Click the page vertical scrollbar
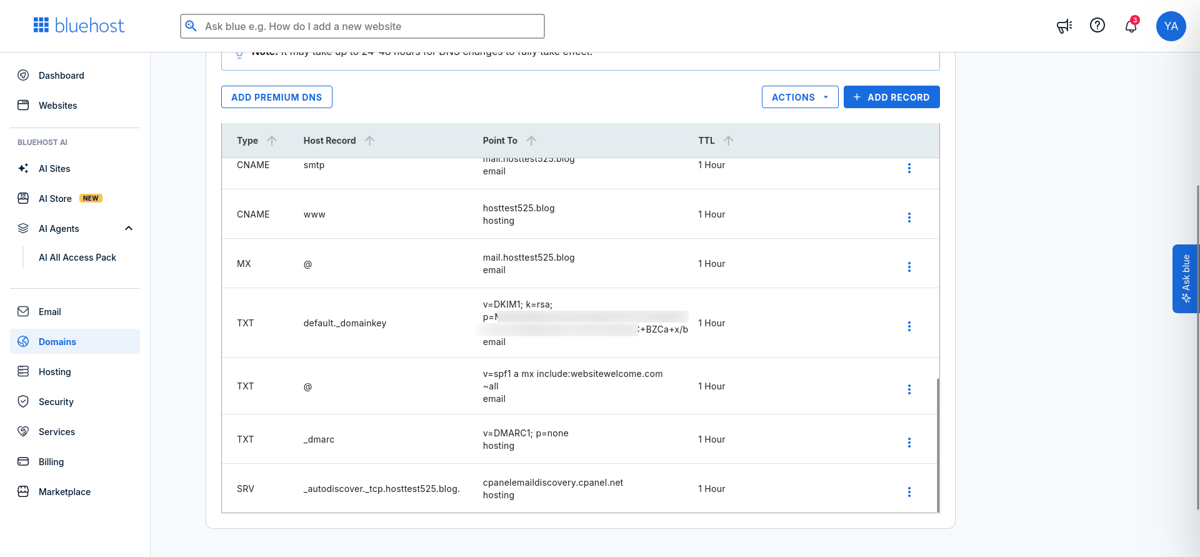The image size is (1200, 557). coord(1197,347)
